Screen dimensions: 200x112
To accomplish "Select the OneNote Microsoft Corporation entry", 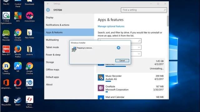I will click(131, 88).
